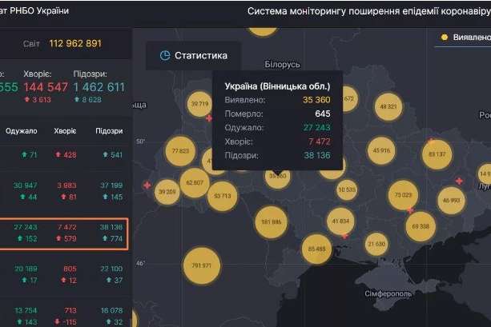The height and width of the screenshot is (327, 491).
Task: Select the 85 485 map bubble
Action: point(316,249)
